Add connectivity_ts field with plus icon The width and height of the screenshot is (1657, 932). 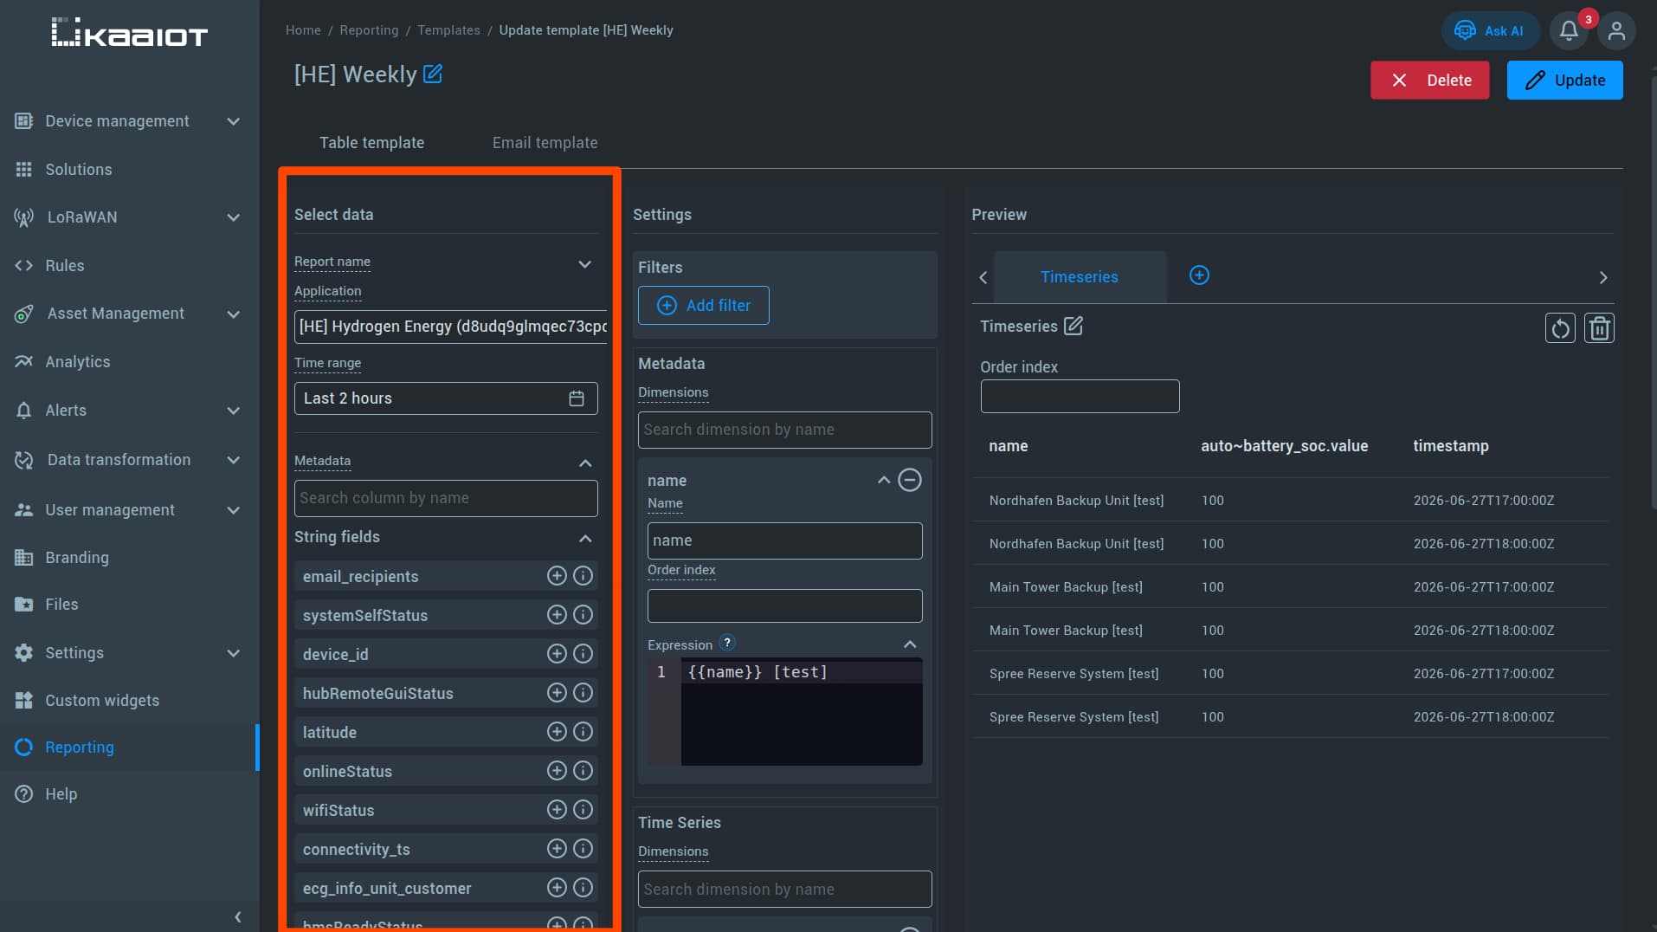click(x=557, y=849)
